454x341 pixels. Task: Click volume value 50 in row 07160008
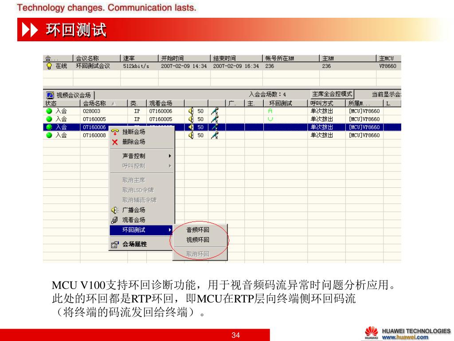(x=200, y=135)
